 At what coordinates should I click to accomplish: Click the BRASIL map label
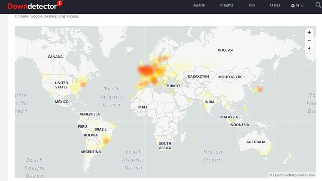100,130
